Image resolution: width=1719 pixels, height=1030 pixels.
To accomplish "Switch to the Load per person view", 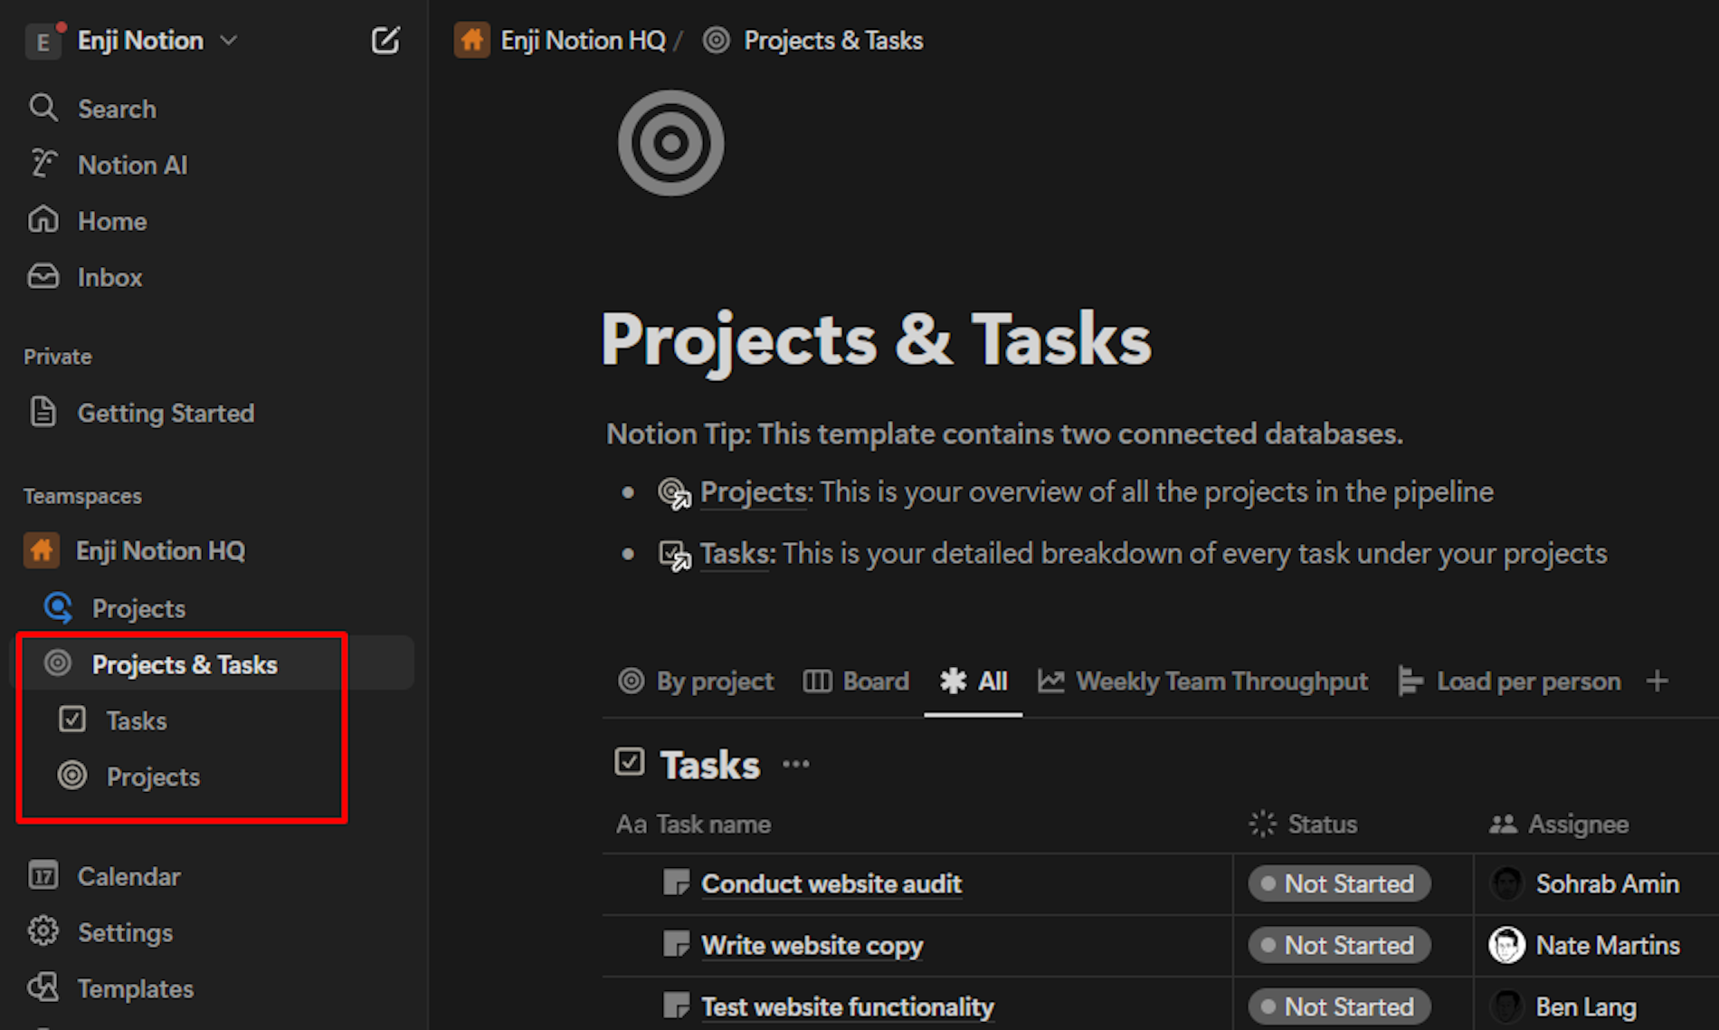I will click(1508, 681).
